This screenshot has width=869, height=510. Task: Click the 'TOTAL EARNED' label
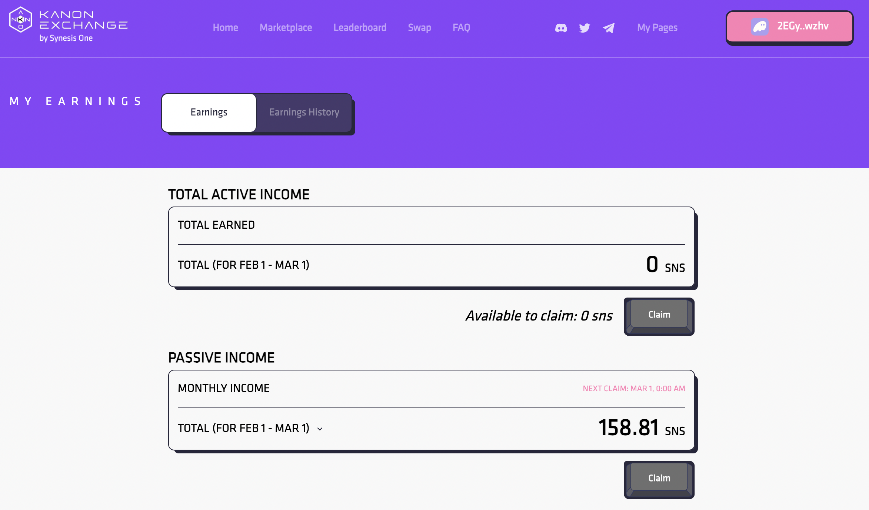coord(216,225)
